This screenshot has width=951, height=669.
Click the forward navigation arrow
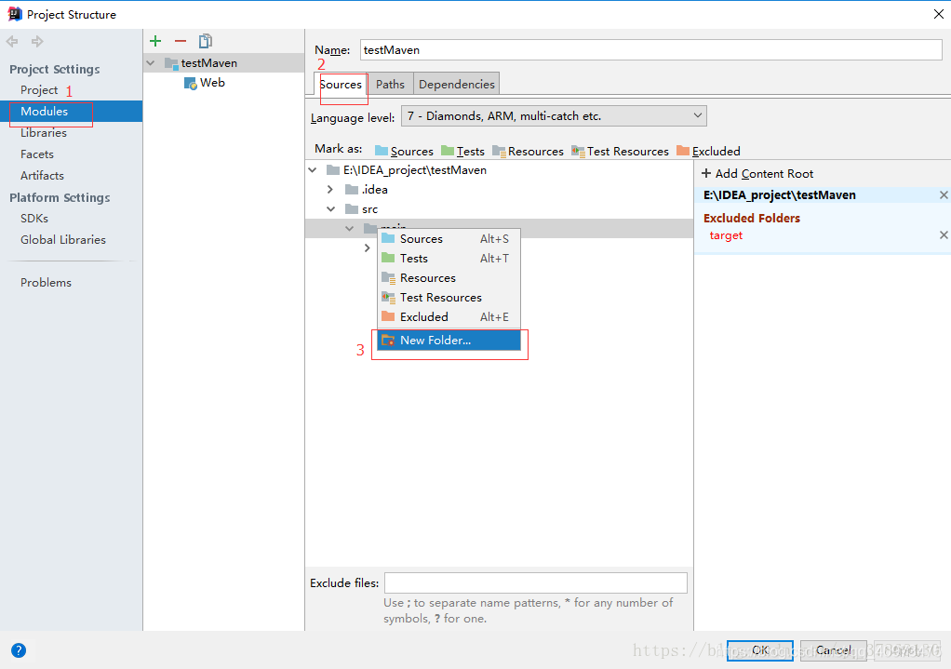pyautogui.click(x=37, y=41)
